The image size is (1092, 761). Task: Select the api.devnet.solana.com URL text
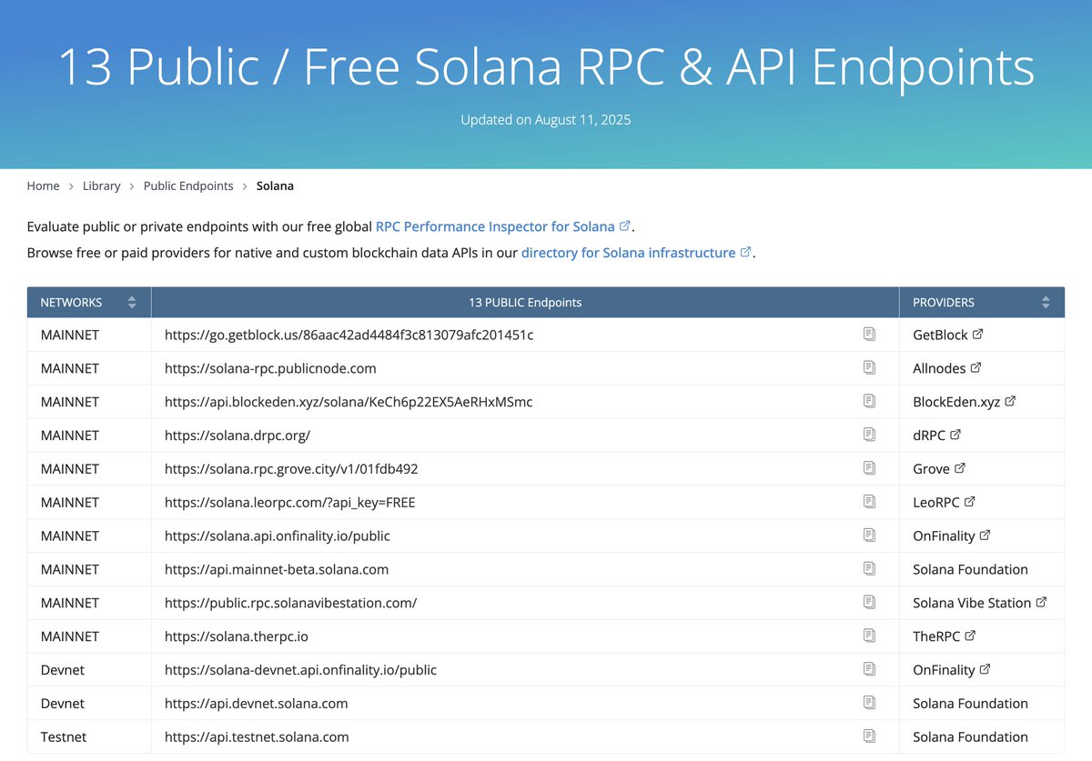[257, 703]
